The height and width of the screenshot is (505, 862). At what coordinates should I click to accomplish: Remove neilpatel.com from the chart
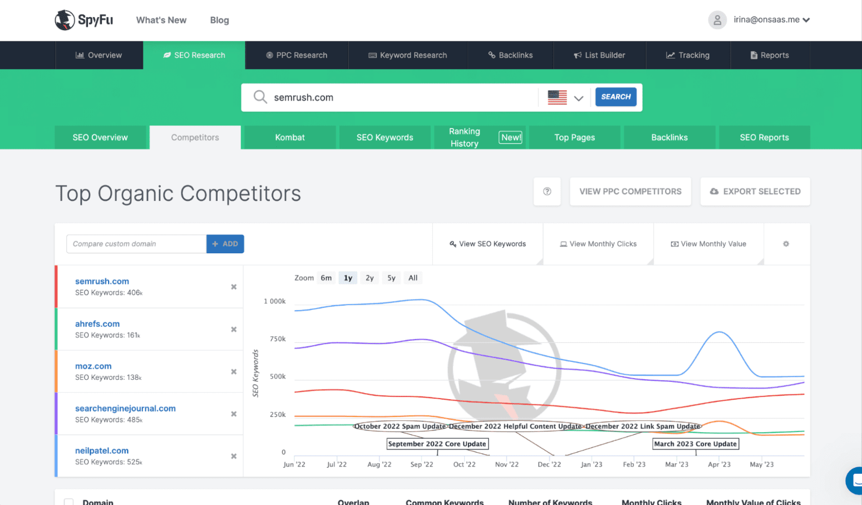click(x=234, y=456)
